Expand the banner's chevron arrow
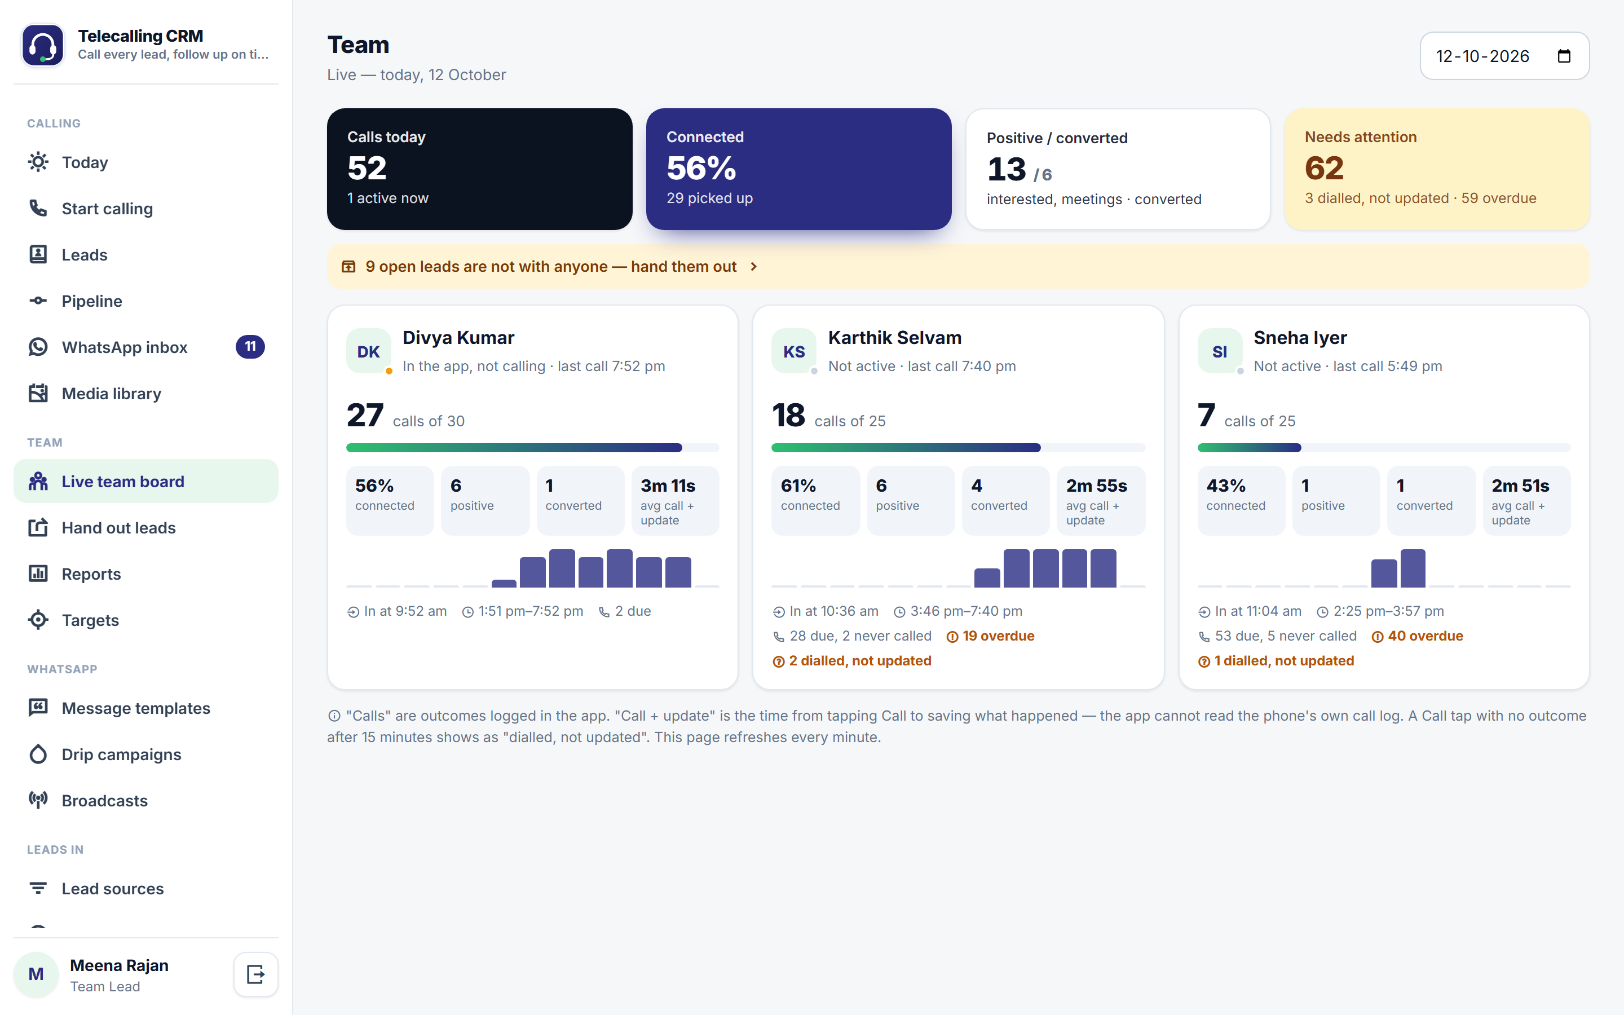 coord(753,267)
